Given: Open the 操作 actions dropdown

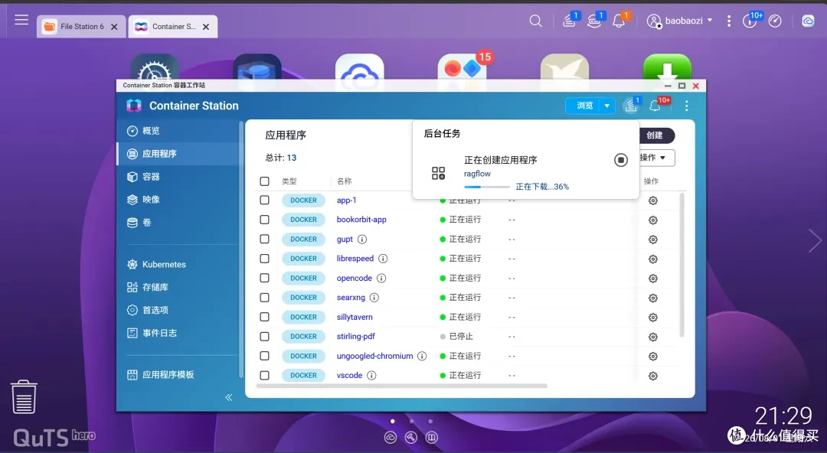Looking at the screenshot, I should pos(657,158).
